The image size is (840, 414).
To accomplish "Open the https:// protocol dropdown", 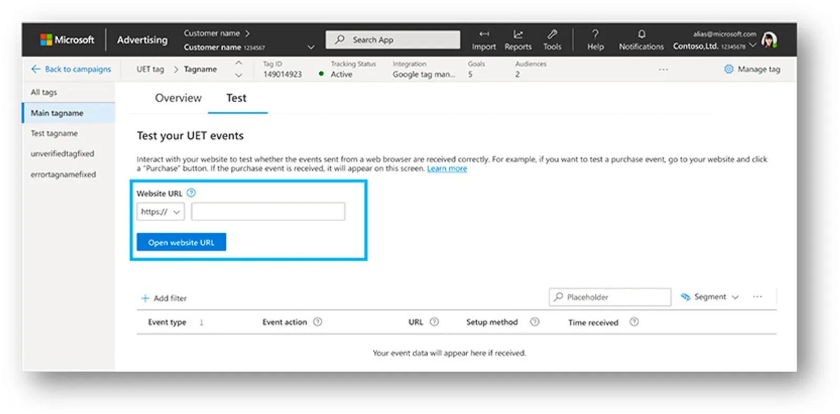I will point(161,212).
